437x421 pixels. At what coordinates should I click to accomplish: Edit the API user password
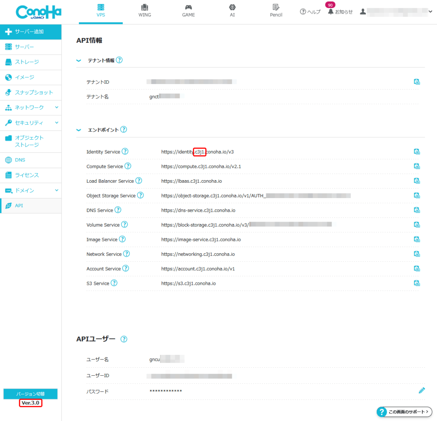tap(422, 390)
